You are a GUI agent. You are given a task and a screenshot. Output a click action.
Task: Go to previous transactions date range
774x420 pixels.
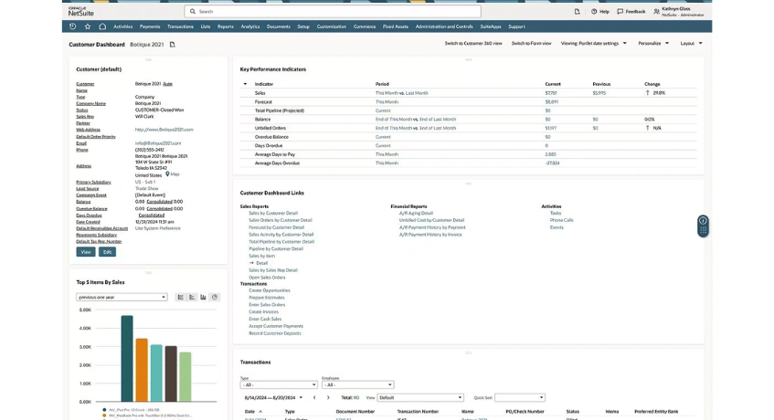point(314,397)
